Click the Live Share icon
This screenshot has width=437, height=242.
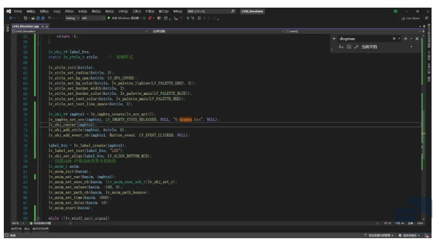[410, 19]
